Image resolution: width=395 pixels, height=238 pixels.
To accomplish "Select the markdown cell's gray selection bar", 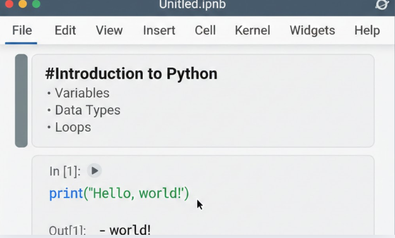I will pos(21,101).
